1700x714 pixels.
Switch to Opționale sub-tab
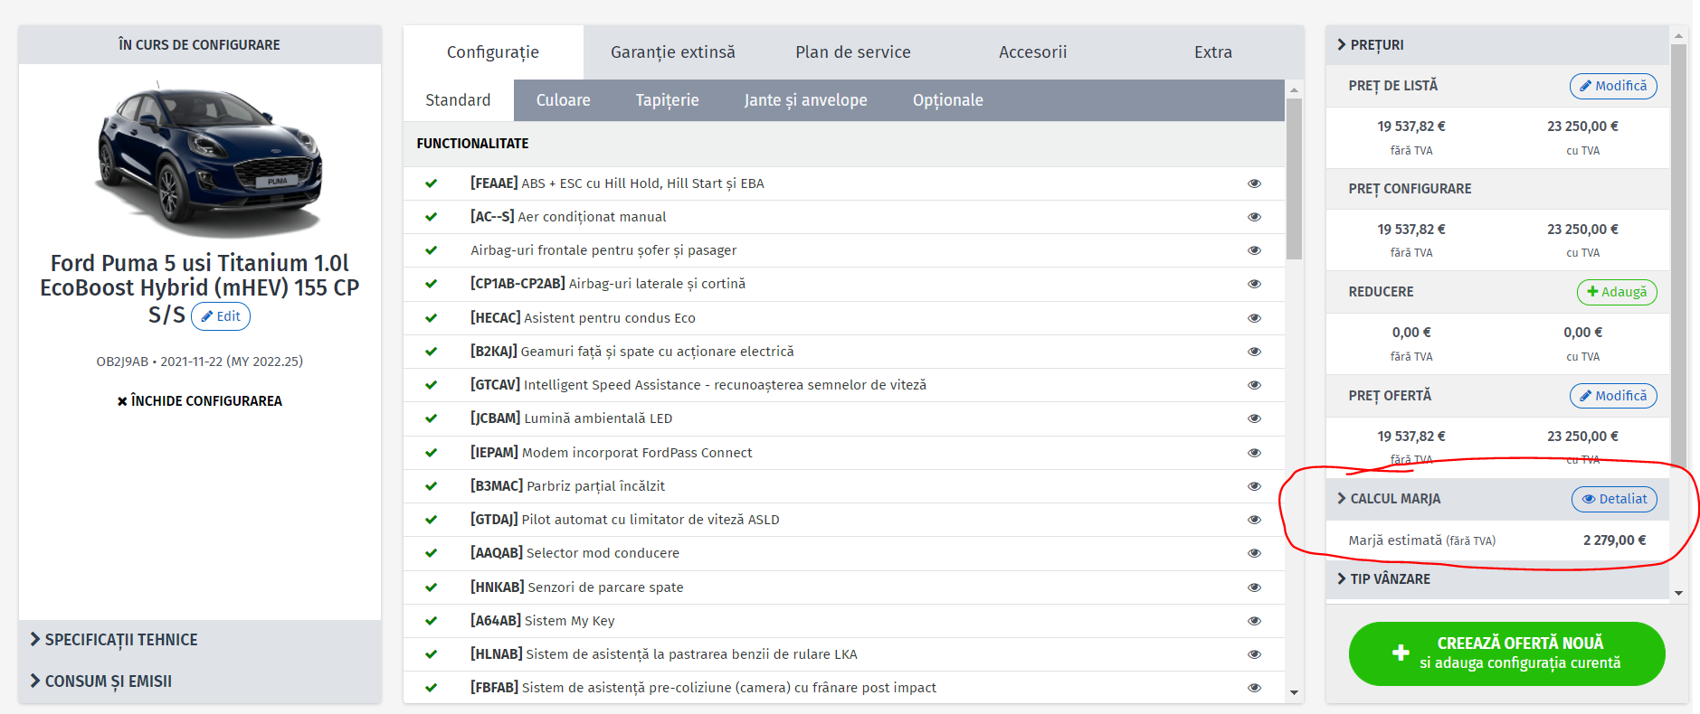(948, 100)
